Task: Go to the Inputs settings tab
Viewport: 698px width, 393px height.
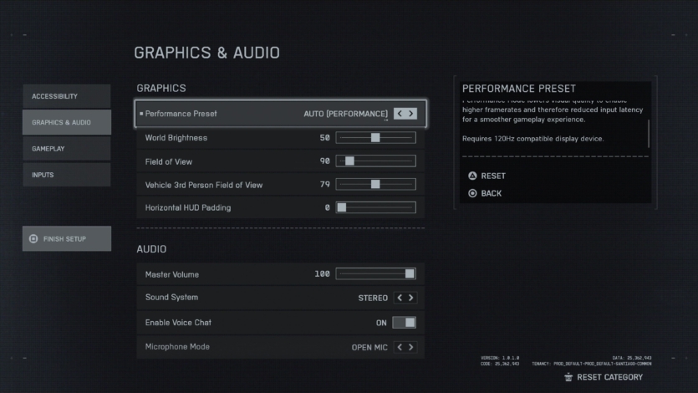Action: (x=66, y=175)
